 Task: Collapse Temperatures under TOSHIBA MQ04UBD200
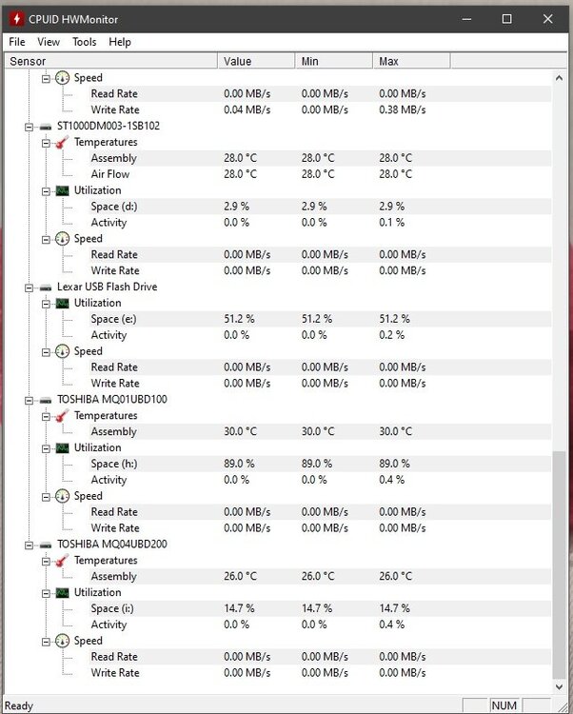(x=46, y=560)
